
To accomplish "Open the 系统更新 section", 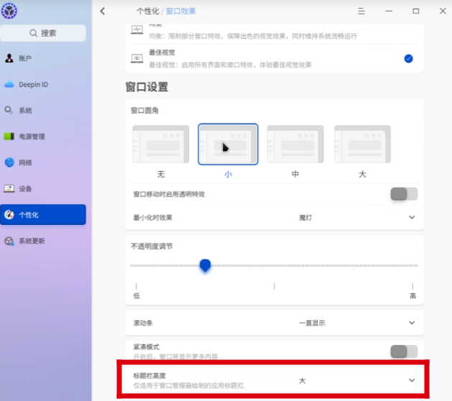I will coord(43,241).
